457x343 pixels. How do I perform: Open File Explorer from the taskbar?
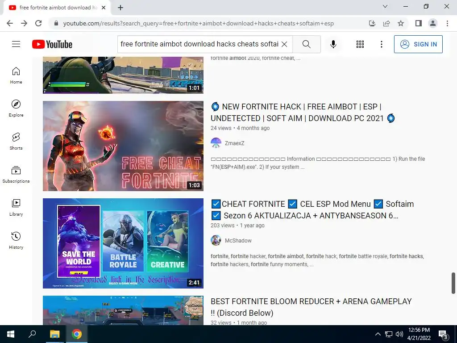point(54,334)
